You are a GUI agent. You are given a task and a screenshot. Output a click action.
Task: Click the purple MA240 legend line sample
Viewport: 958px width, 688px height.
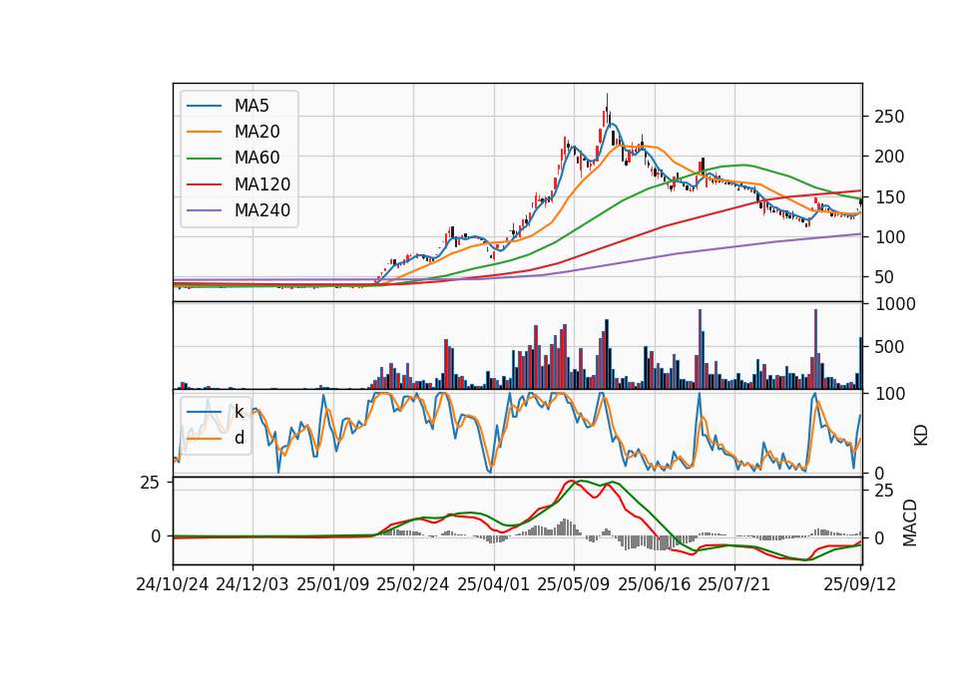coord(204,210)
